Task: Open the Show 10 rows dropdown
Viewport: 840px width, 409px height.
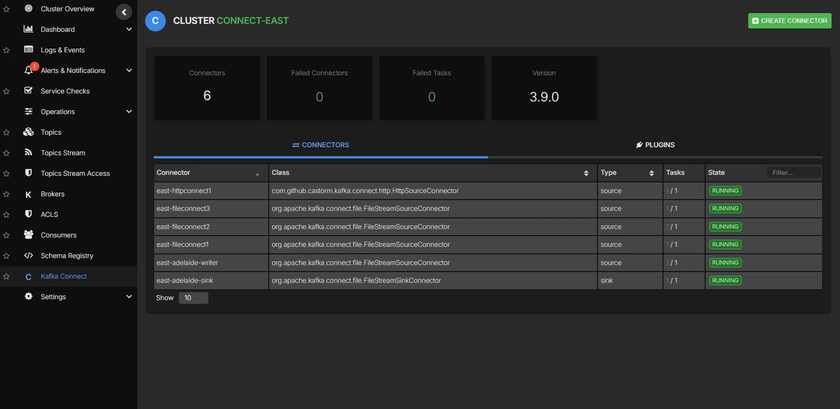Action: pos(193,298)
